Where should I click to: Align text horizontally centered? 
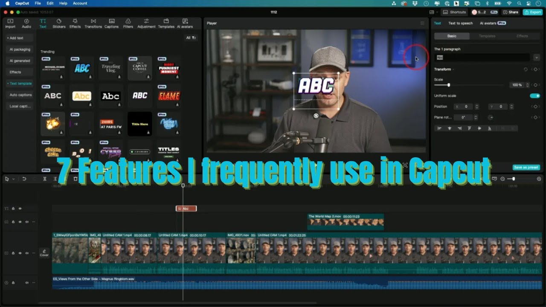point(449,128)
